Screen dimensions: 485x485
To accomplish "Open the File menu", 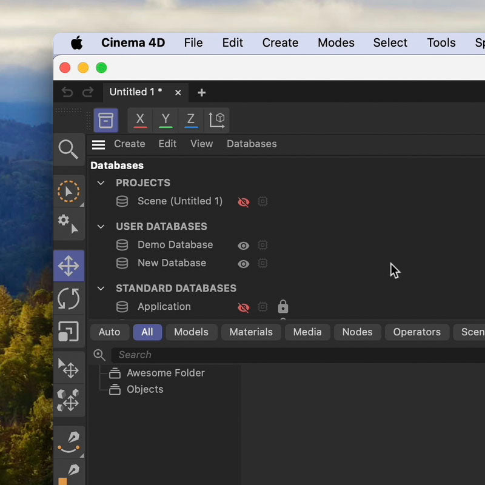I will point(193,42).
